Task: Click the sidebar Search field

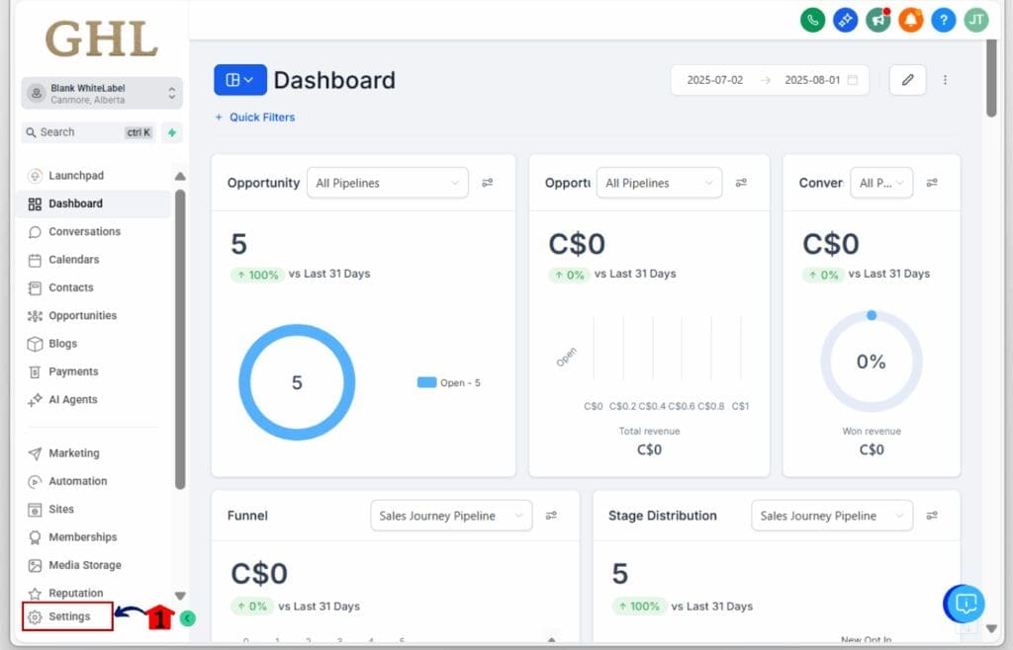Action: pos(88,132)
